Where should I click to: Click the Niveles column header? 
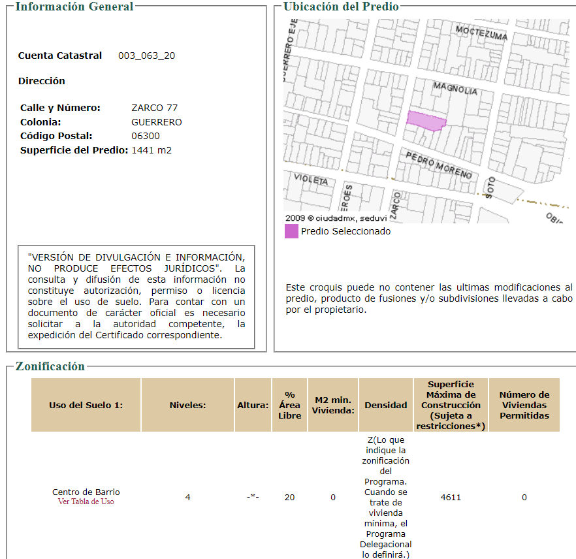(187, 405)
